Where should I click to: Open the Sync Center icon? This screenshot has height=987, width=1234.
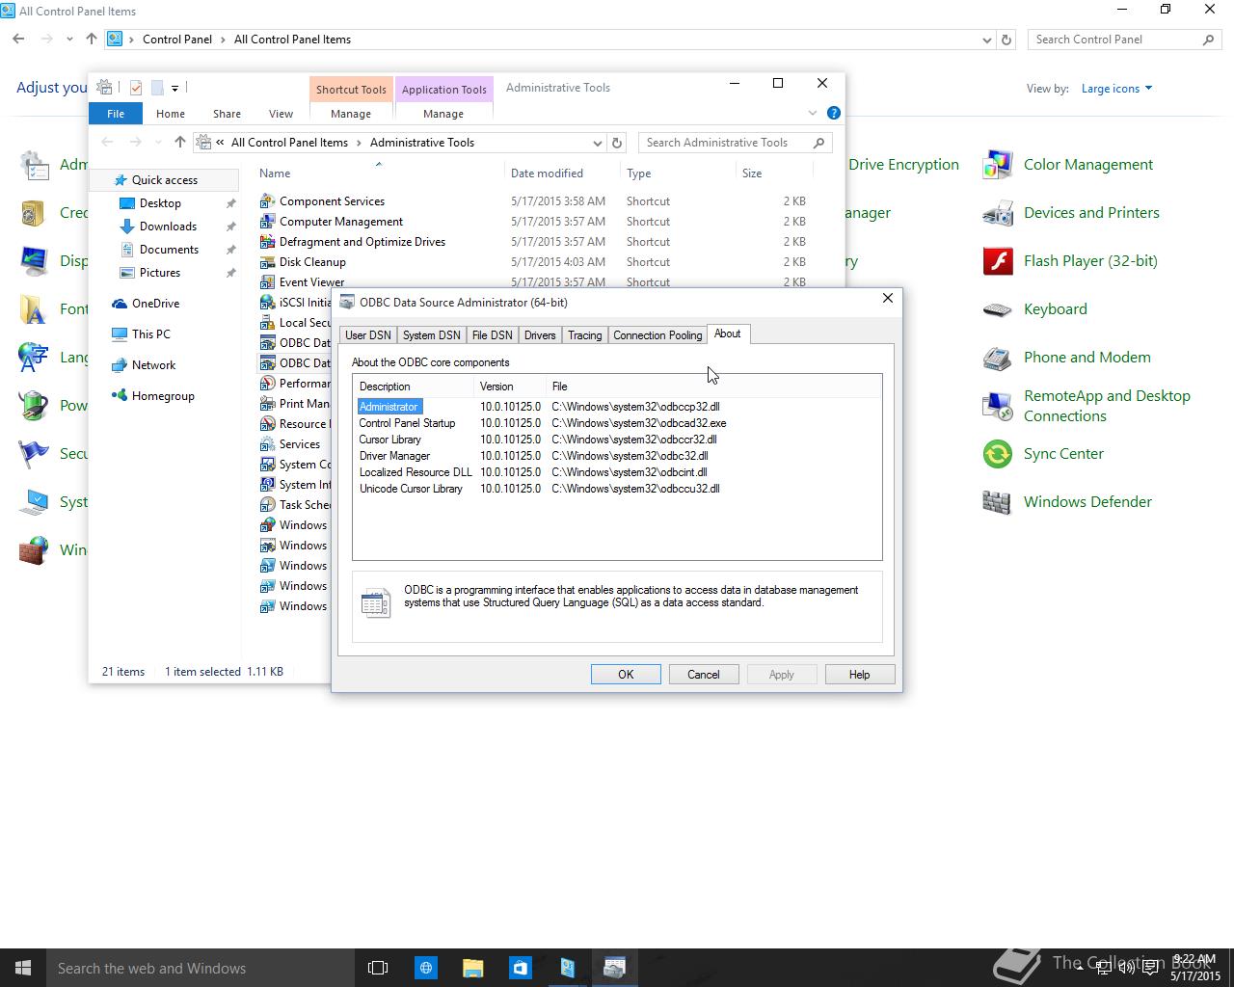[998, 454]
